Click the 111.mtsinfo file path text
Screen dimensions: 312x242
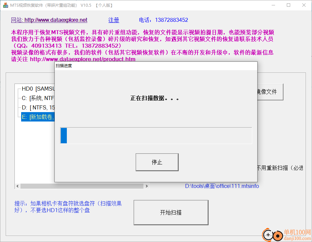point(222,186)
